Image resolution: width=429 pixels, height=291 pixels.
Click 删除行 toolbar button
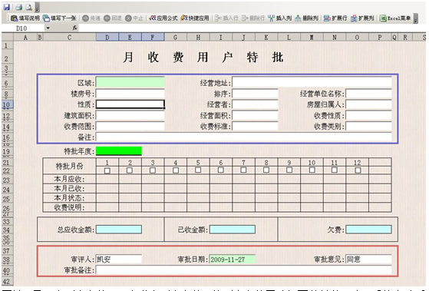[x=253, y=18]
